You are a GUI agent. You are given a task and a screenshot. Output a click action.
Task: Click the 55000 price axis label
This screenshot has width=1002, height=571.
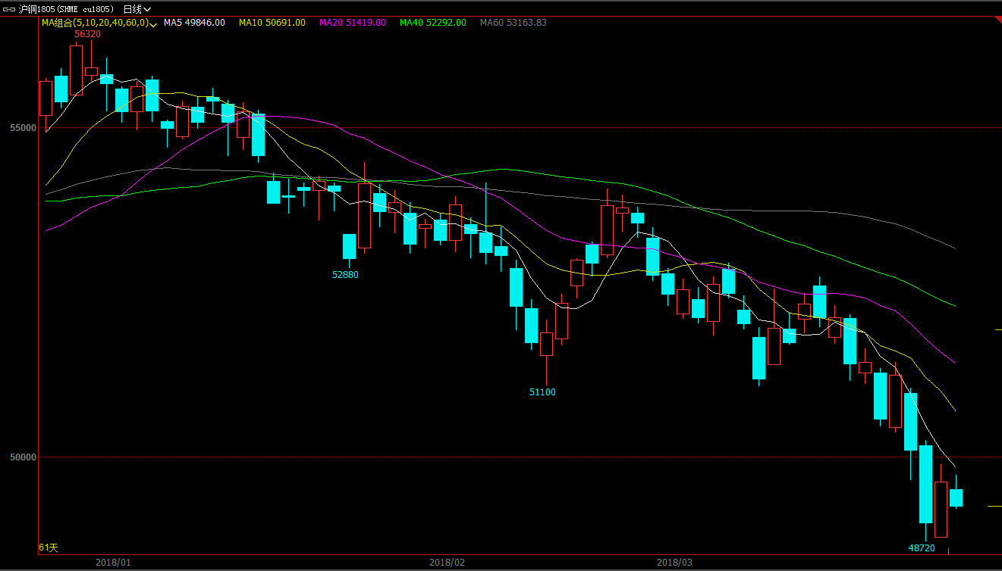[x=24, y=128]
